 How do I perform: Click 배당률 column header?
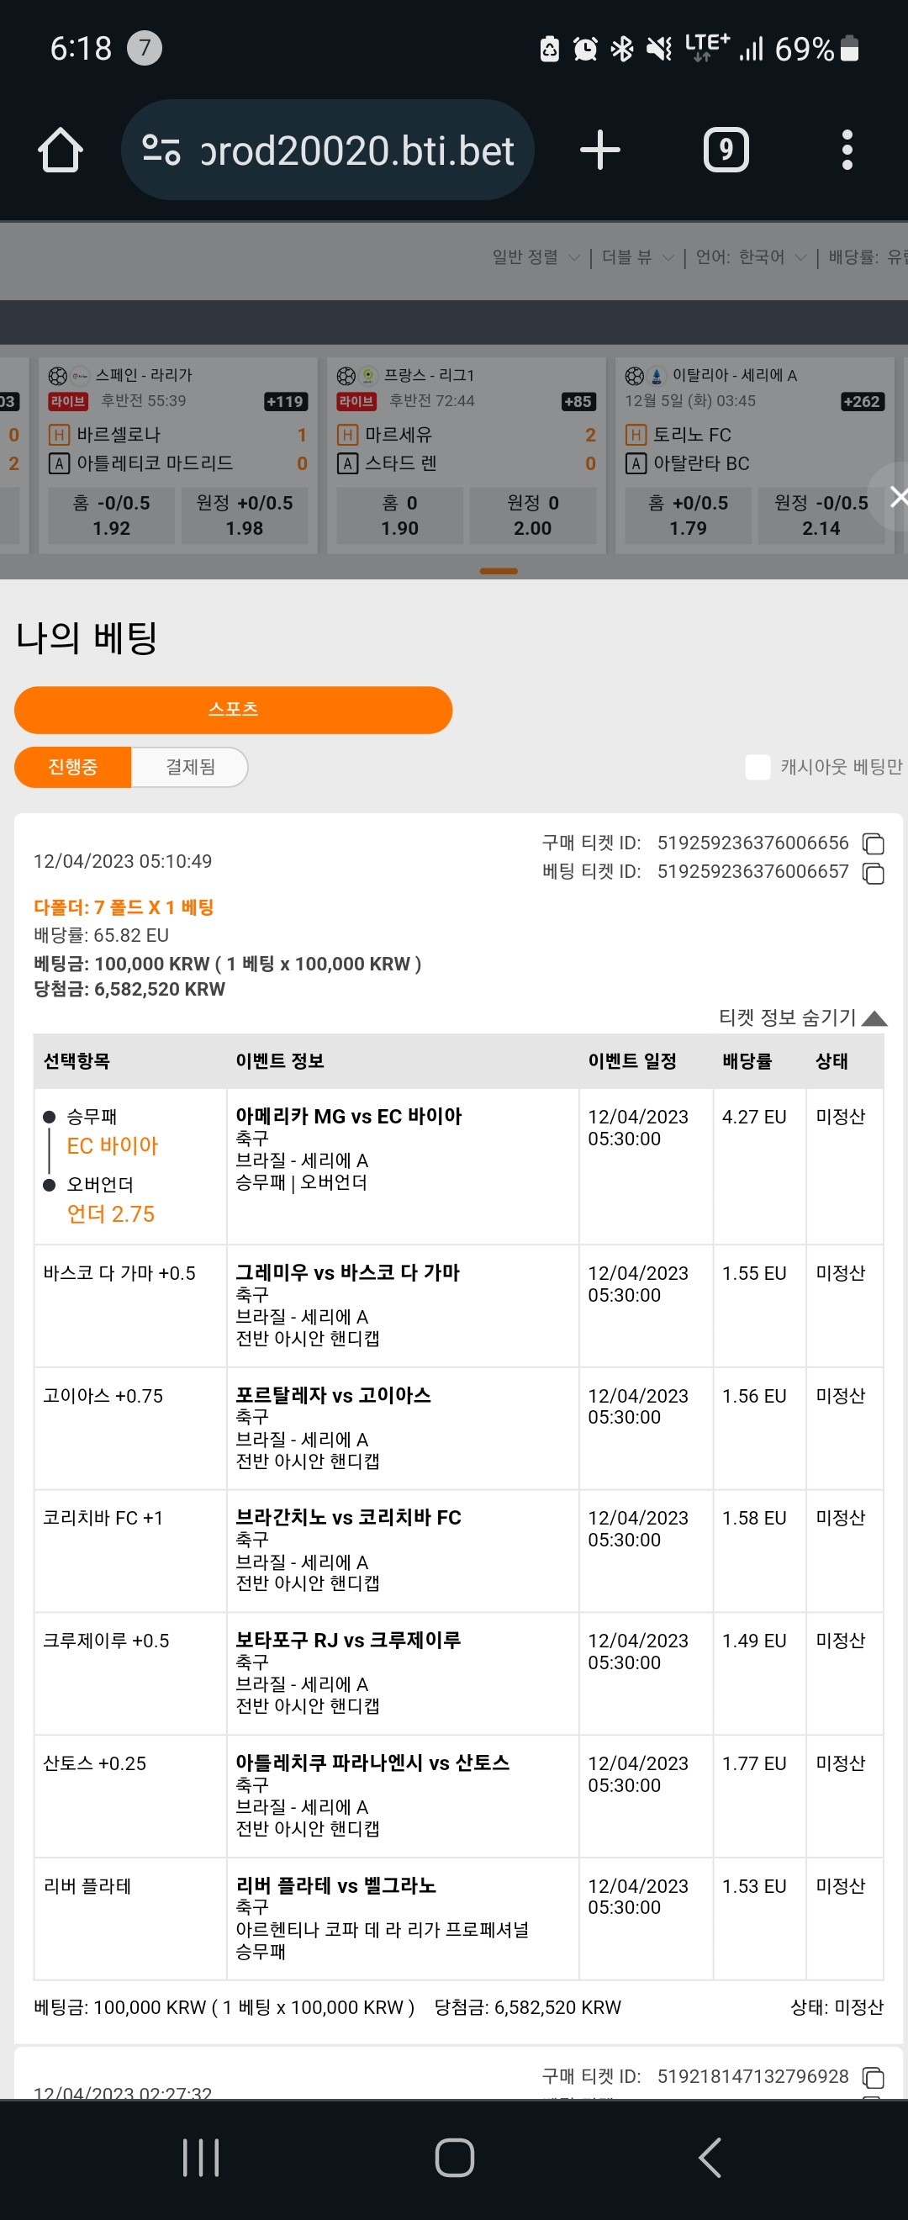pyautogui.click(x=747, y=1062)
